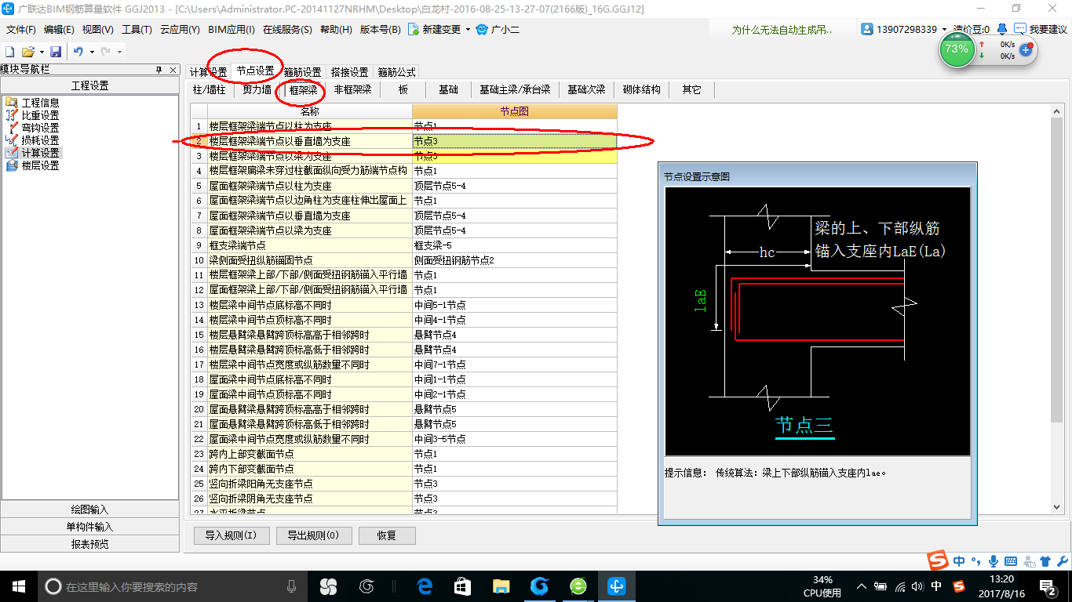Click vertical scrollbar of node settings area
This screenshot has width=1072, height=602.
coord(1057,307)
